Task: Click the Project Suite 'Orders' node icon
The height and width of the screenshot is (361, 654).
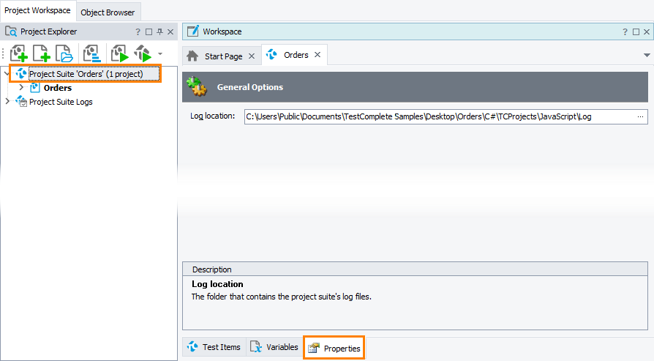Action: 21,74
